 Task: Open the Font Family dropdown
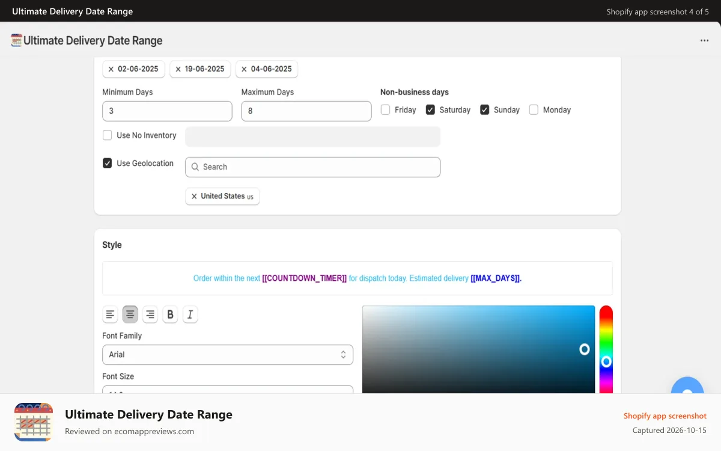pos(228,355)
